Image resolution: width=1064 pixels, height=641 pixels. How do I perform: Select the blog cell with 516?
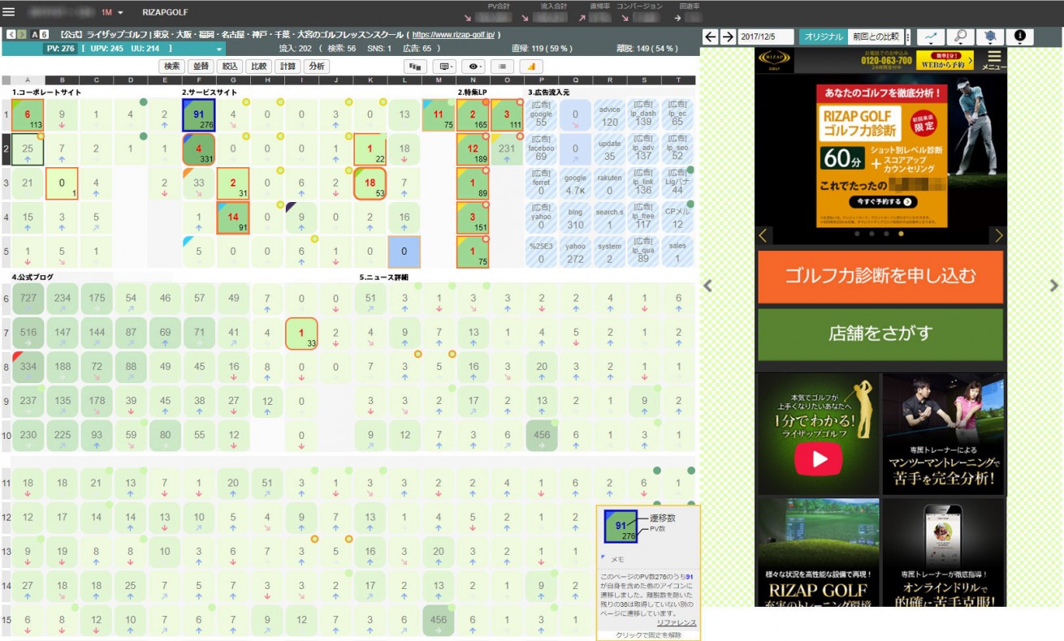click(x=28, y=333)
